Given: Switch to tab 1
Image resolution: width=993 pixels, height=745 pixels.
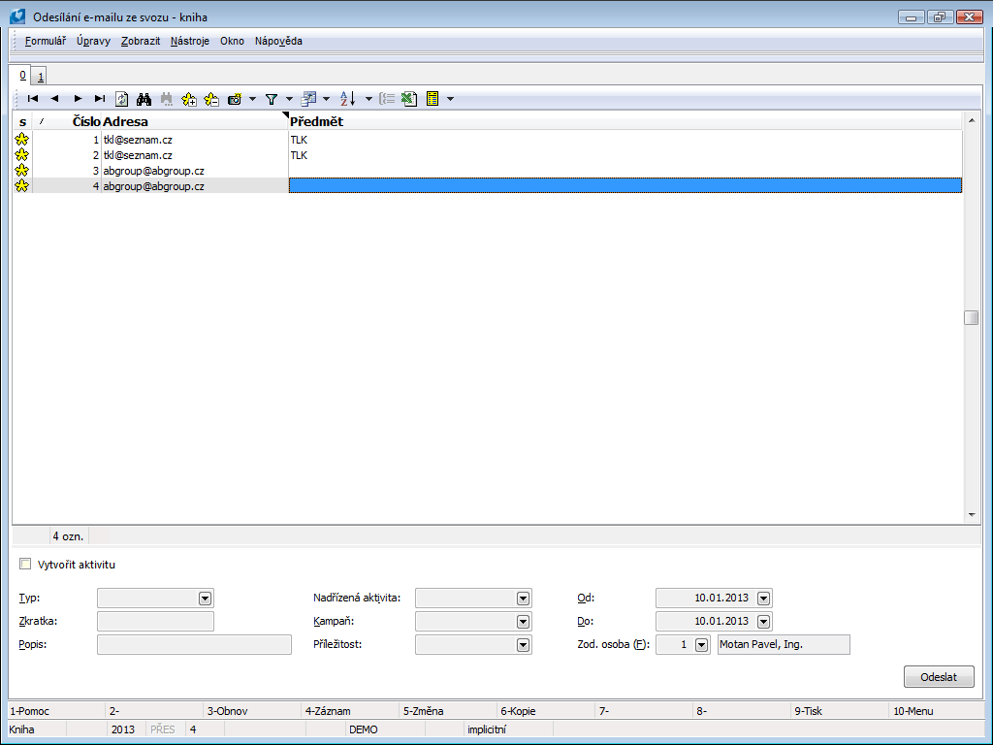Looking at the screenshot, I should (x=40, y=75).
